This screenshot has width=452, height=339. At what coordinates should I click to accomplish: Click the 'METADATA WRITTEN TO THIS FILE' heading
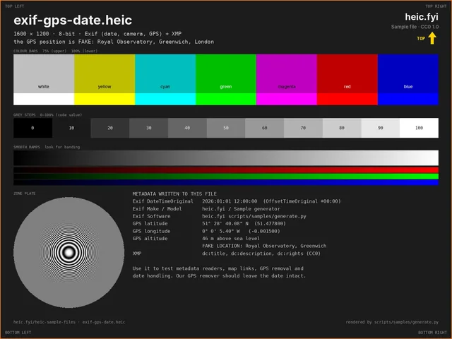[x=174, y=194]
